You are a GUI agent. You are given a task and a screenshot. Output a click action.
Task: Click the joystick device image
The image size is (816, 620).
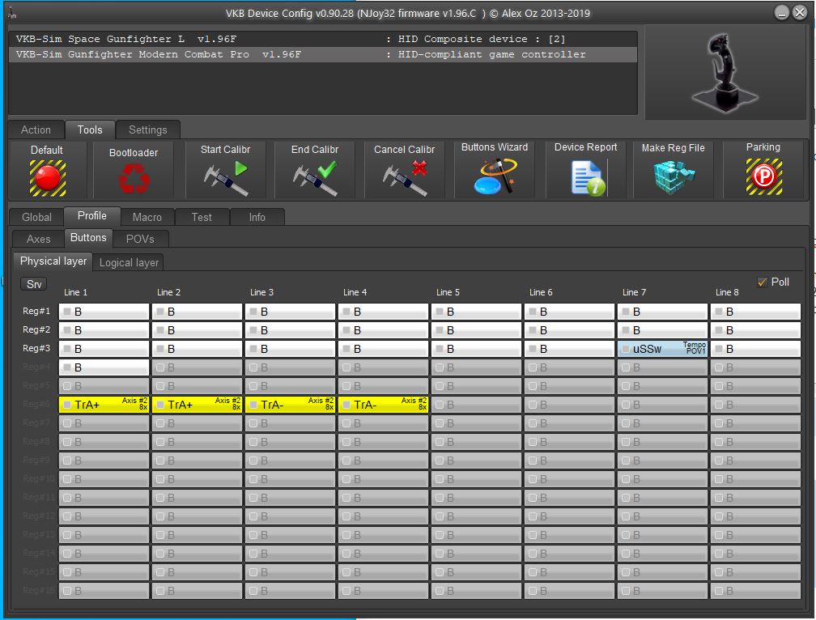(725, 72)
